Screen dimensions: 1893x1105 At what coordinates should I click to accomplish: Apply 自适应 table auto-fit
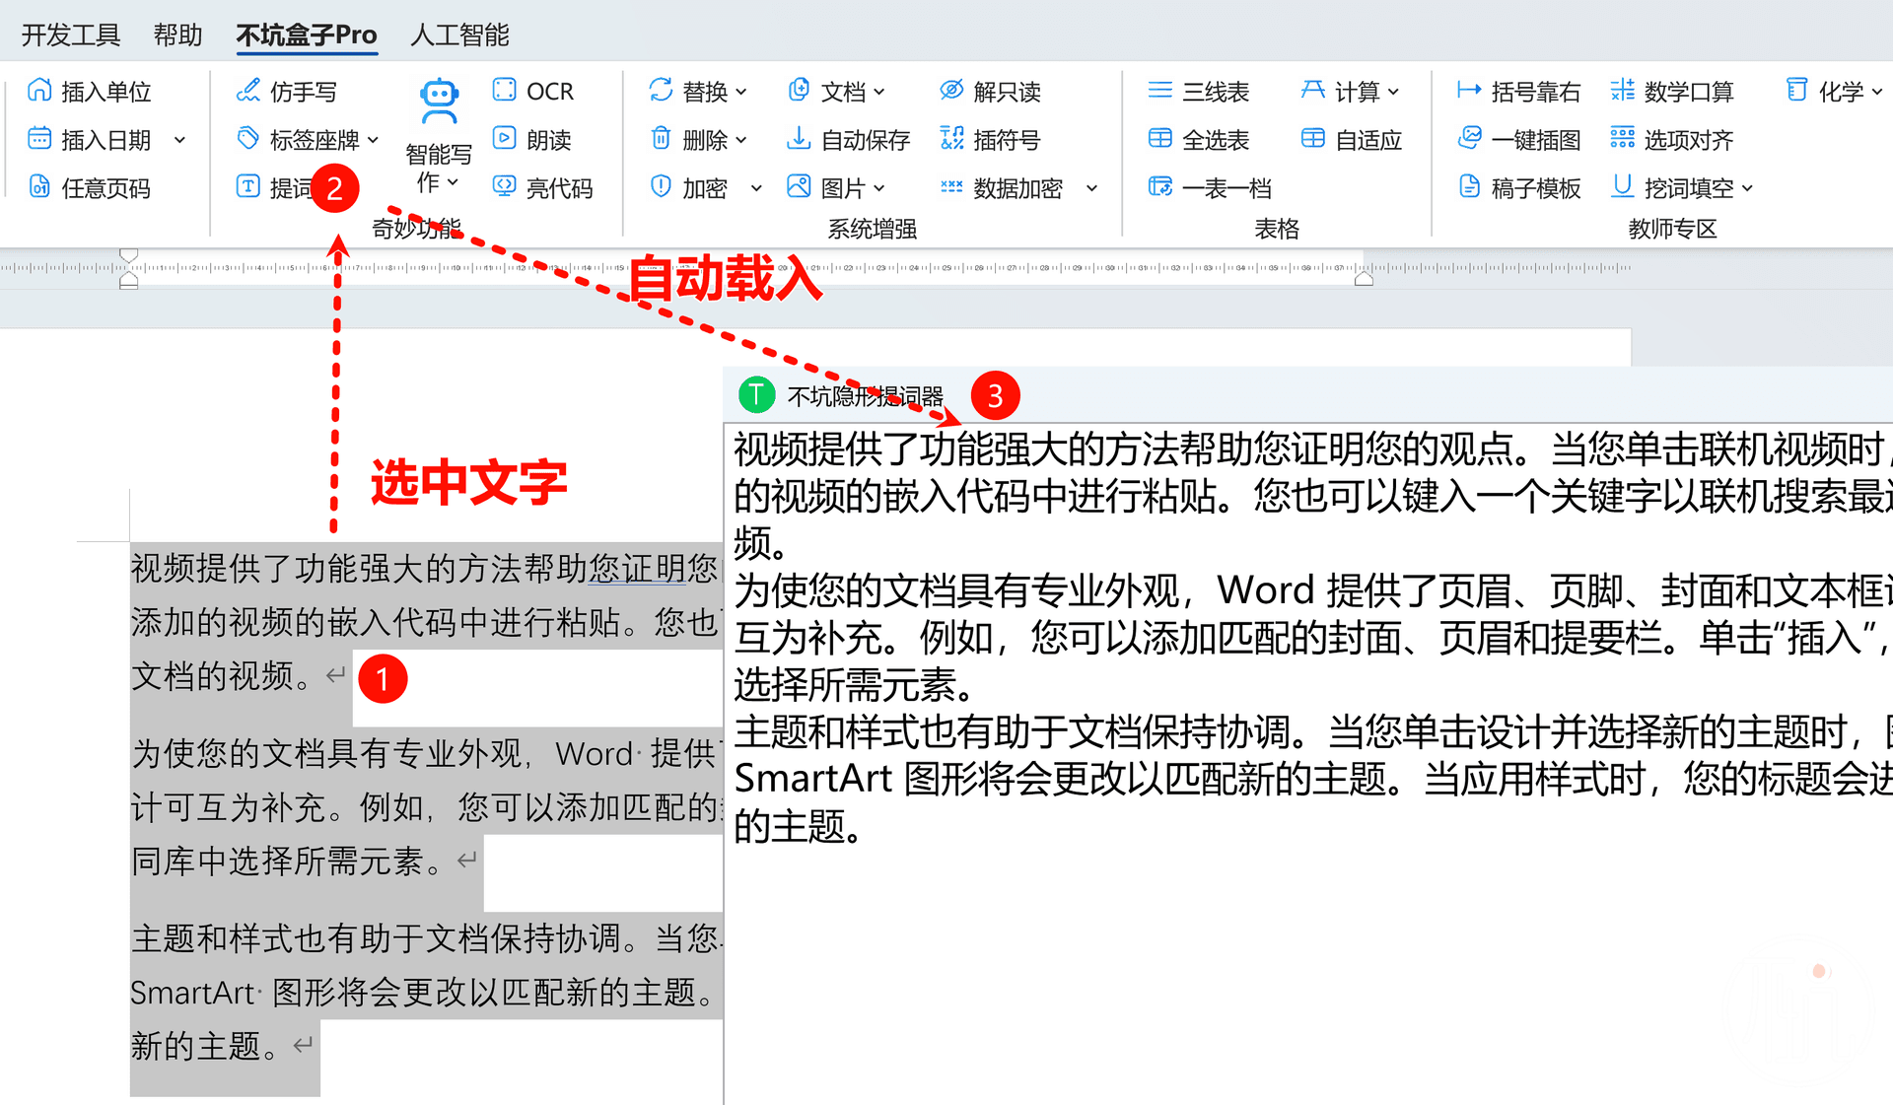click(x=1352, y=139)
